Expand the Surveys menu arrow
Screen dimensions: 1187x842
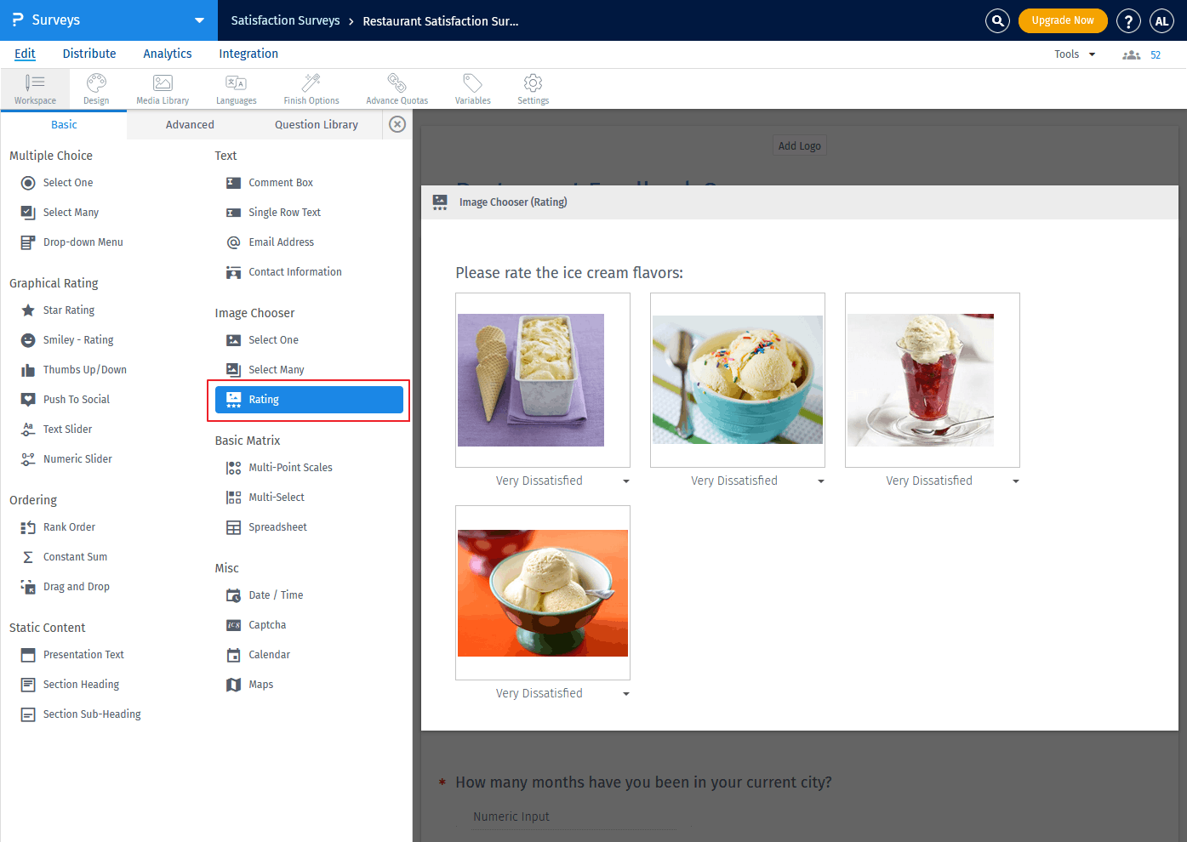198,20
